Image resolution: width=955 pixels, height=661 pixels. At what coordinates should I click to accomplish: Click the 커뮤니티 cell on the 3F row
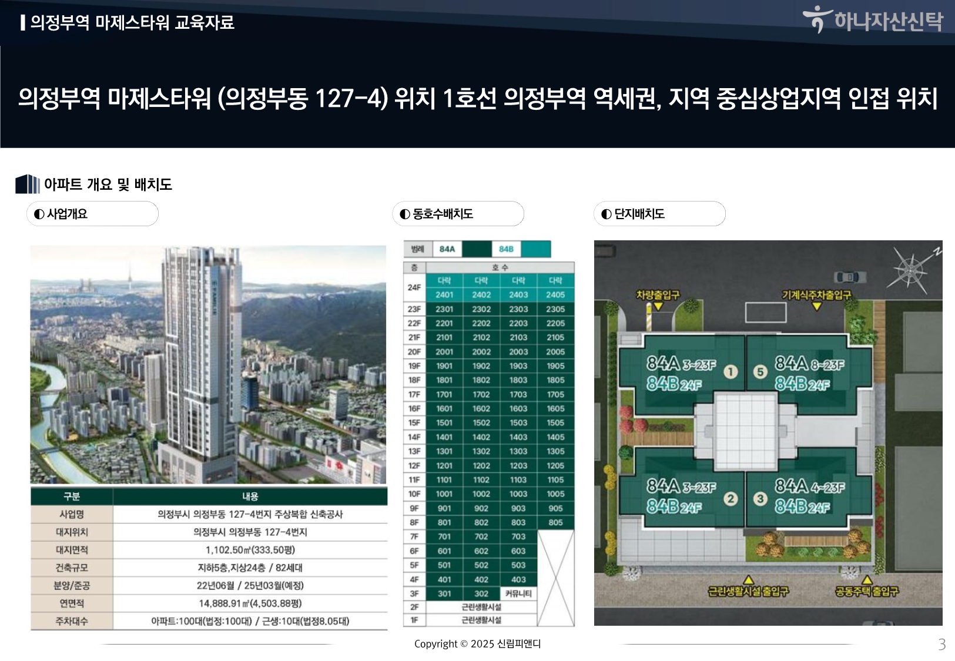(518, 594)
